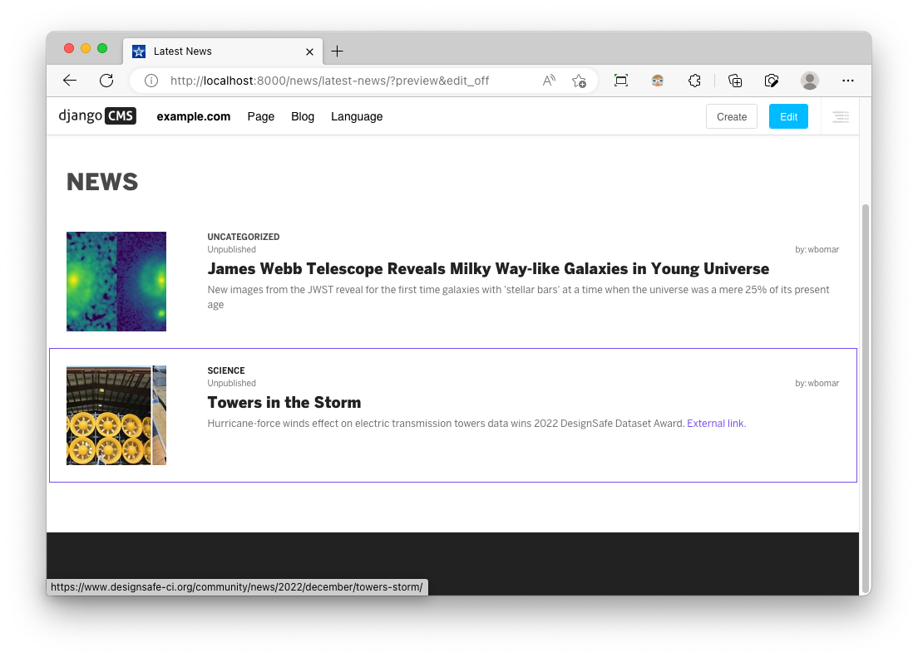Click the Create button
Image resolution: width=918 pixels, height=657 pixels.
(732, 116)
